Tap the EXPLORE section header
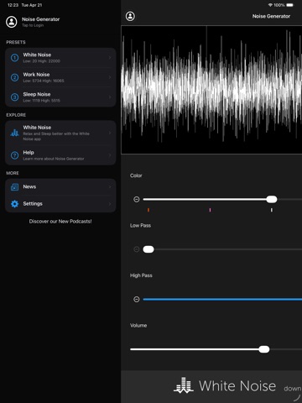The width and height of the screenshot is (302, 403). 16,115
